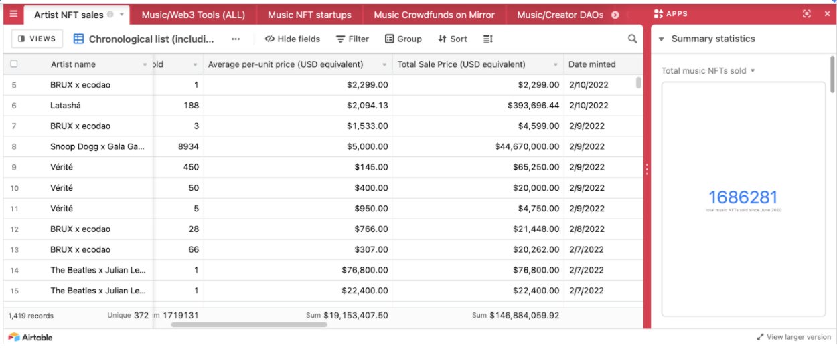
Task: Open the Music/Creator DAOs tab
Action: pyautogui.click(x=560, y=15)
